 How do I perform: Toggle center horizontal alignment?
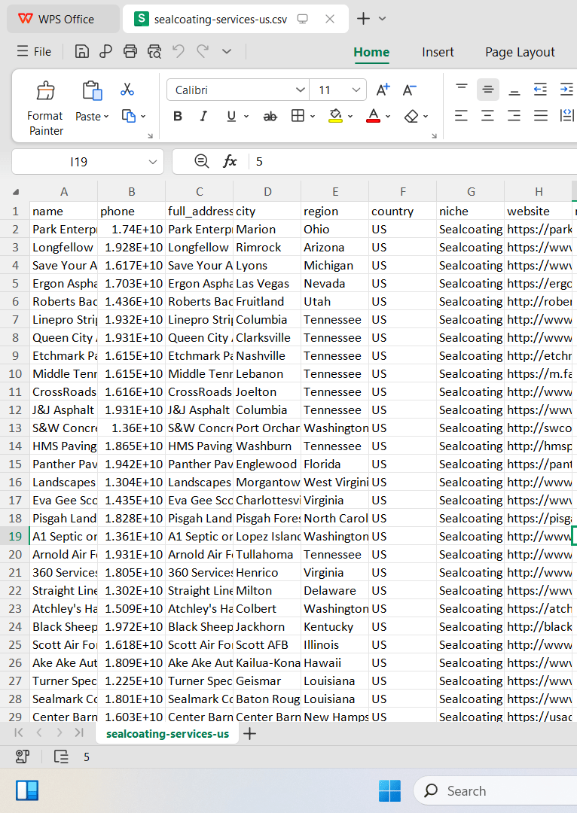pos(487,116)
